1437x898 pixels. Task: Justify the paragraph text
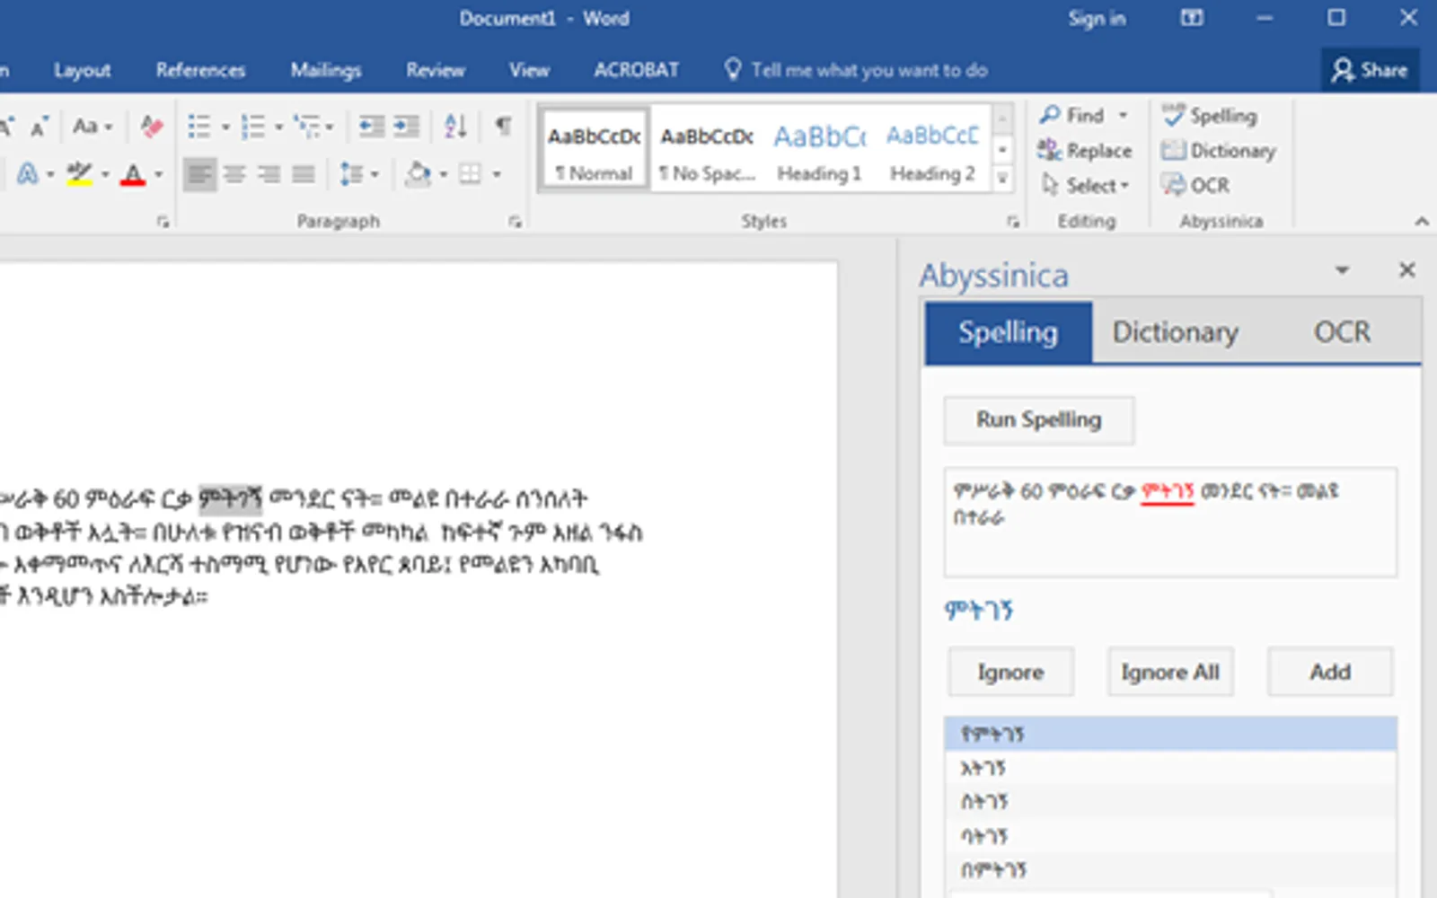pos(304,174)
